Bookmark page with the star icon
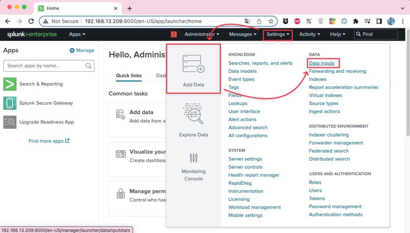The width and height of the screenshot is (410, 233). (x=271, y=21)
